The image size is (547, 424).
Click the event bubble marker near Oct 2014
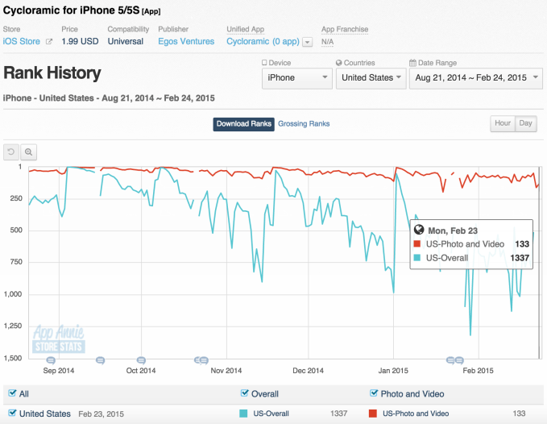click(x=142, y=360)
